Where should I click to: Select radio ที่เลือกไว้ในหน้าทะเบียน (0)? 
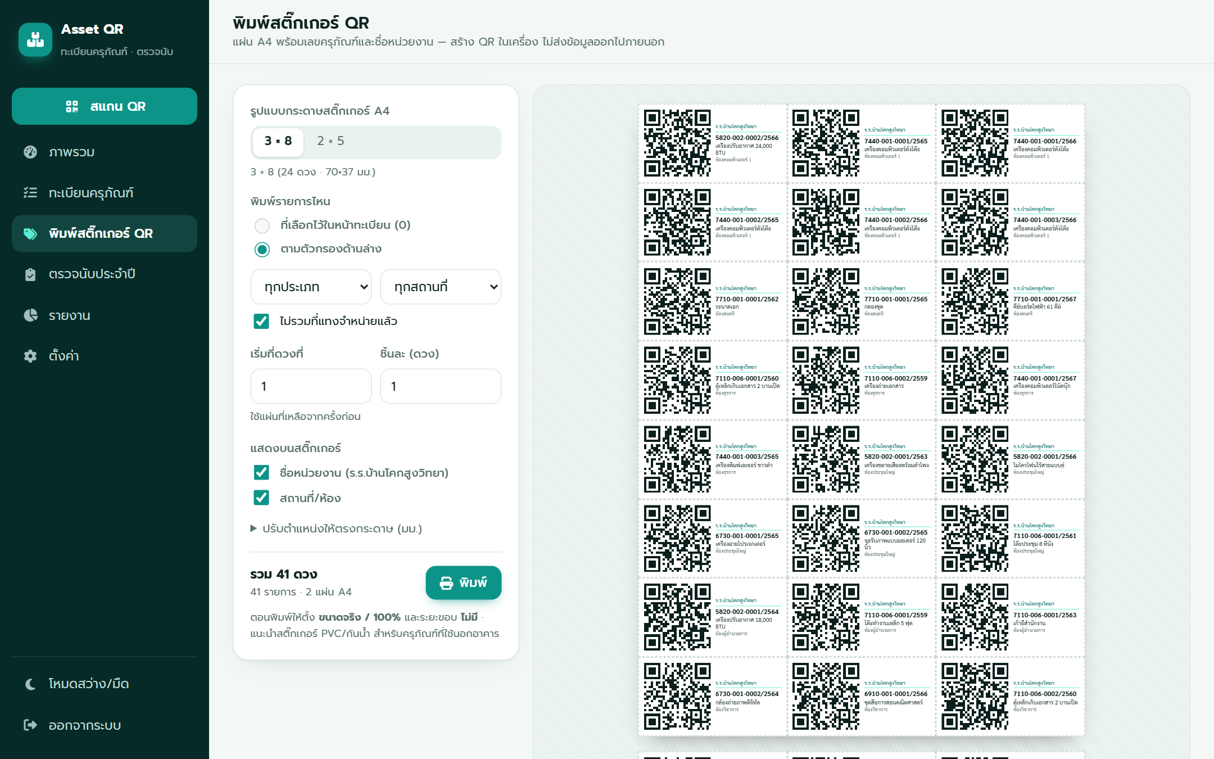coord(262,225)
